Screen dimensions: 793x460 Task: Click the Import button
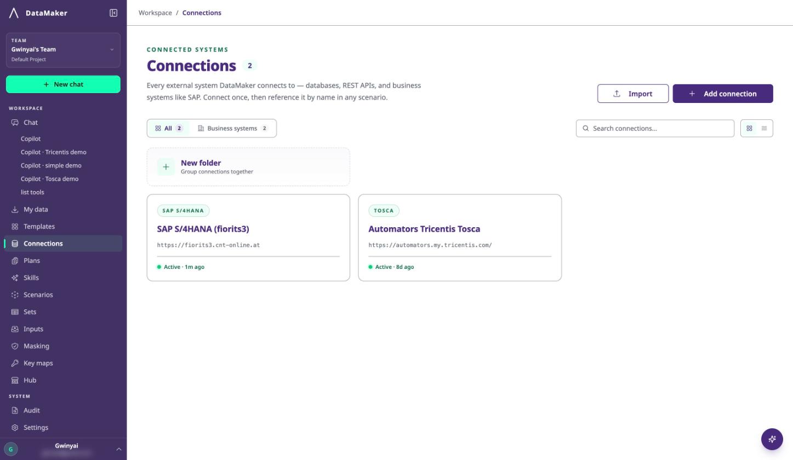(633, 94)
